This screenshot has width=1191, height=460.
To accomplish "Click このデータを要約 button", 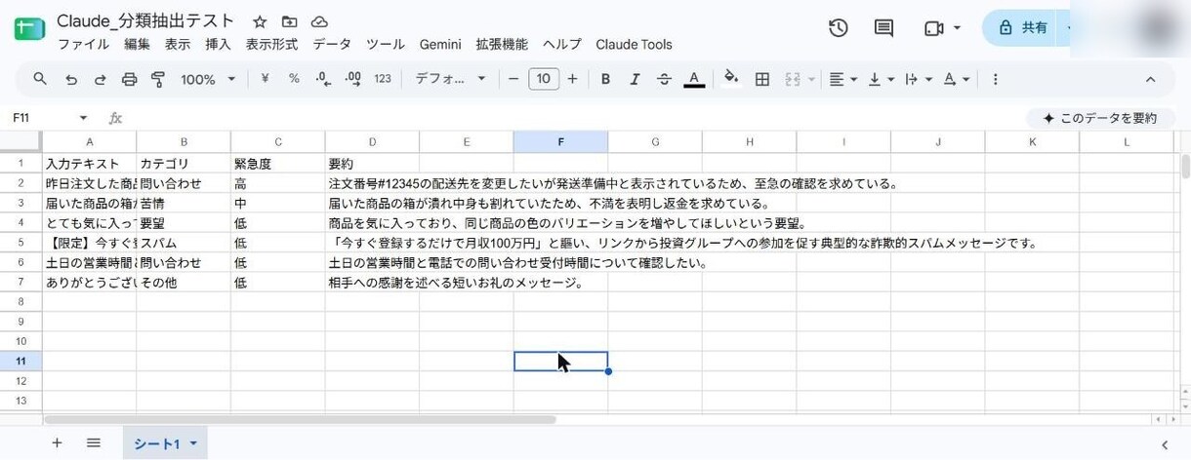I will [x=1099, y=118].
